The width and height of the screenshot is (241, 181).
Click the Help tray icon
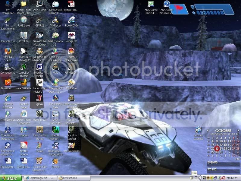191,178
